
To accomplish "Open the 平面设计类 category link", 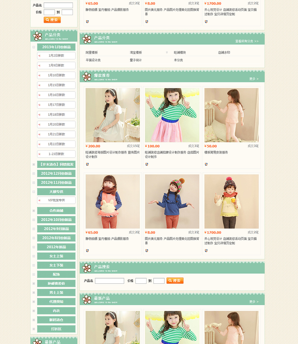I will click(93, 60).
